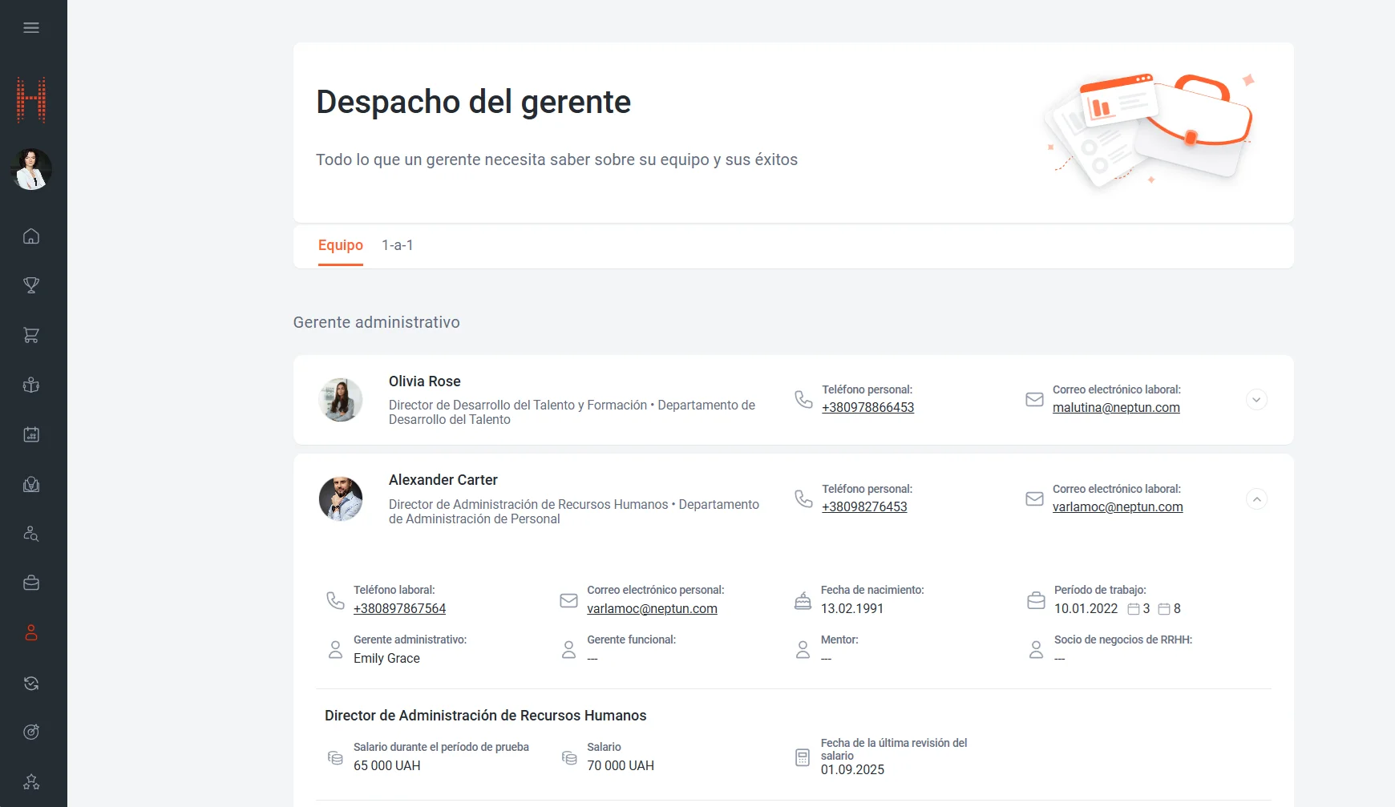Switch to the 1-a-1 tab
This screenshot has width=1395, height=807.
click(397, 245)
